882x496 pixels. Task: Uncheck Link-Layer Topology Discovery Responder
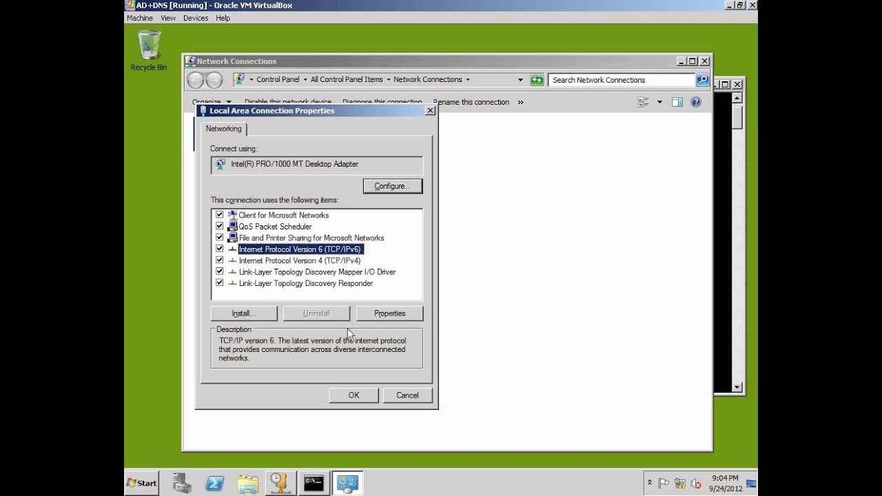point(220,283)
